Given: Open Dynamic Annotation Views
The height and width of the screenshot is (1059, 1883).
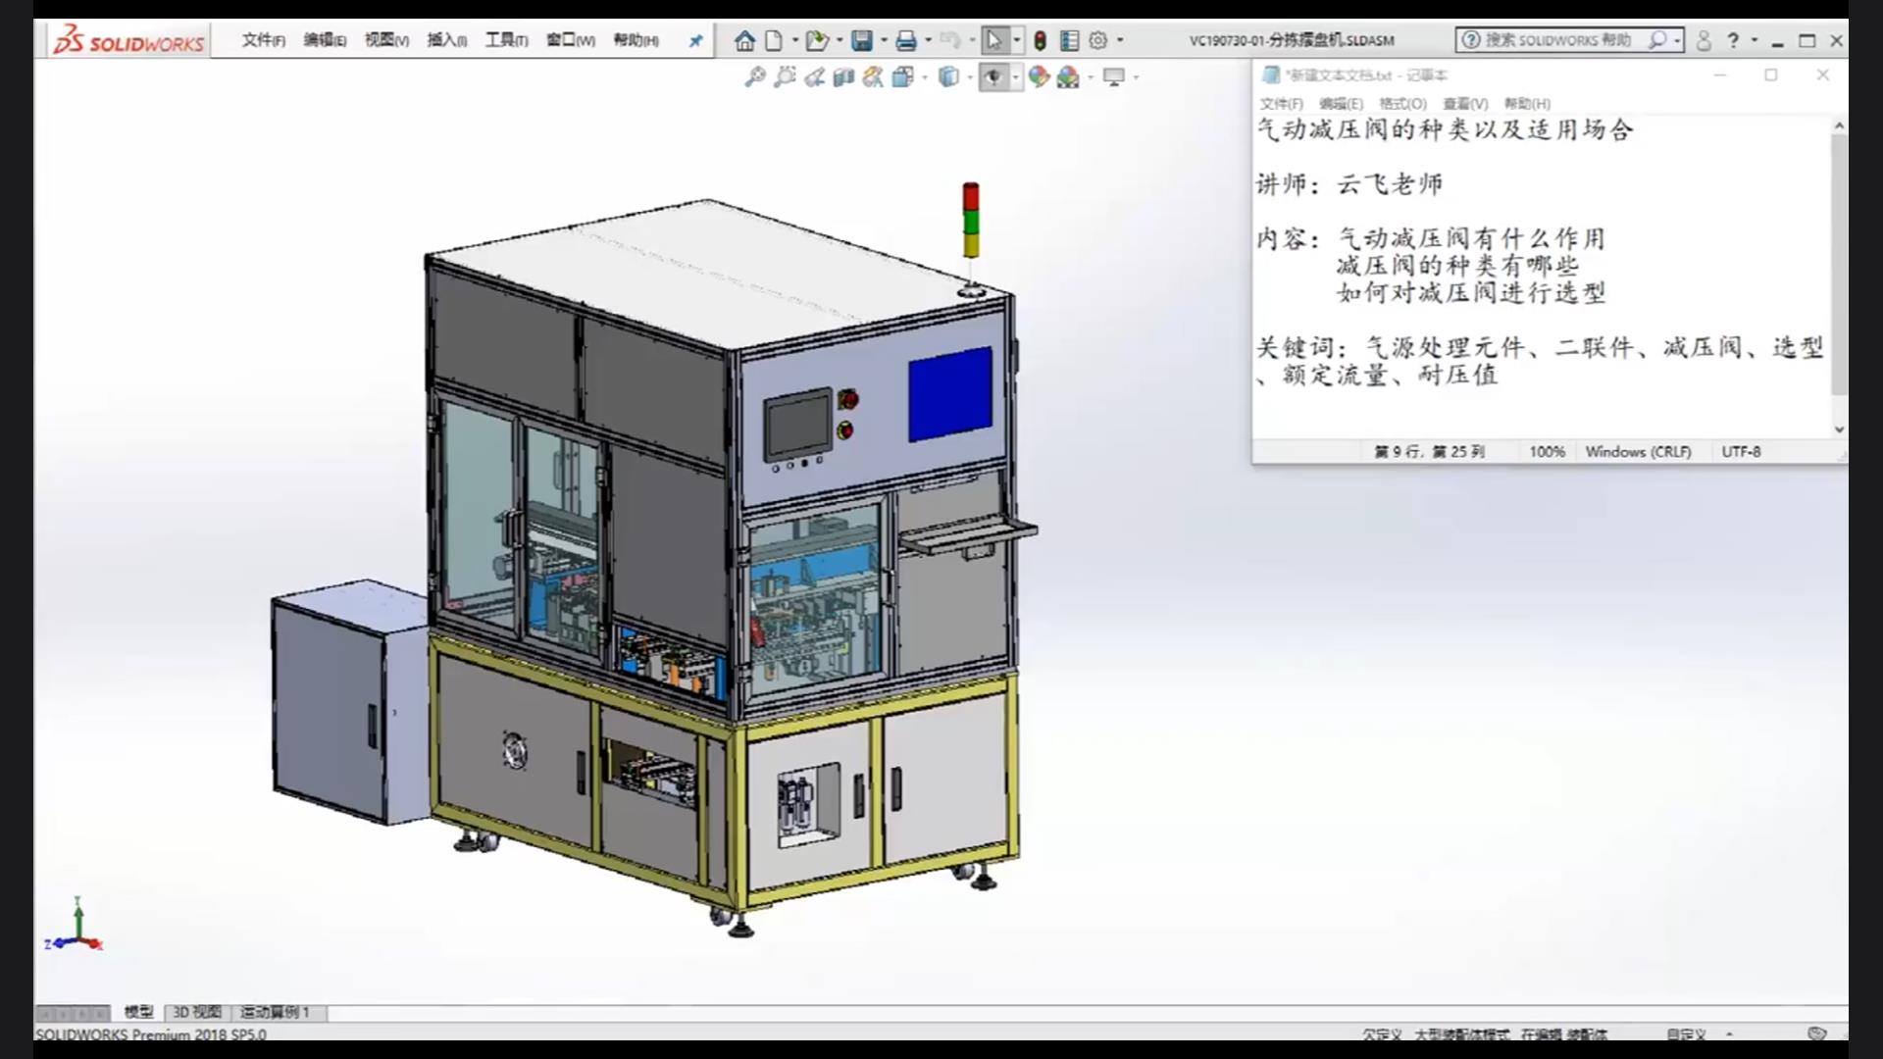Looking at the screenshot, I should coord(873,76).
